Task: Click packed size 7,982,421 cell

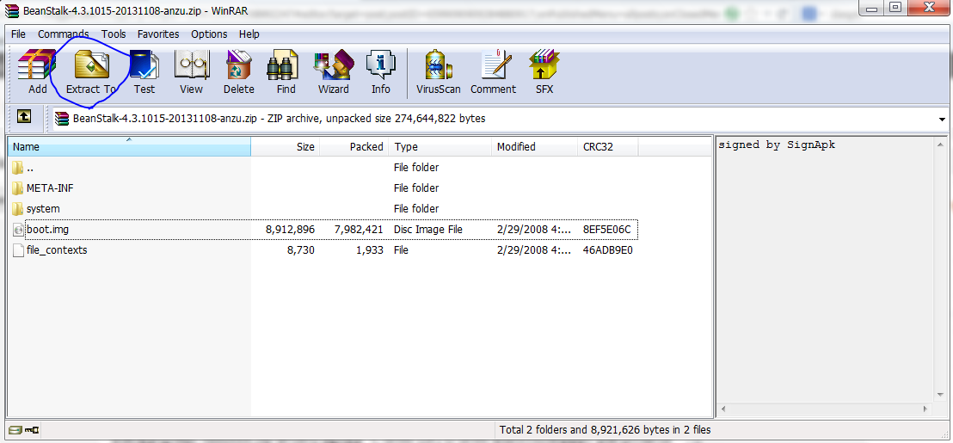Action: [x=359, y=230]
